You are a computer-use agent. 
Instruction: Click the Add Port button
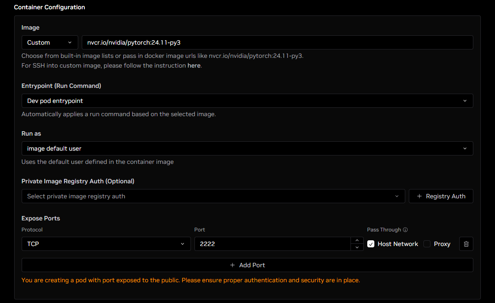[247, 265]
